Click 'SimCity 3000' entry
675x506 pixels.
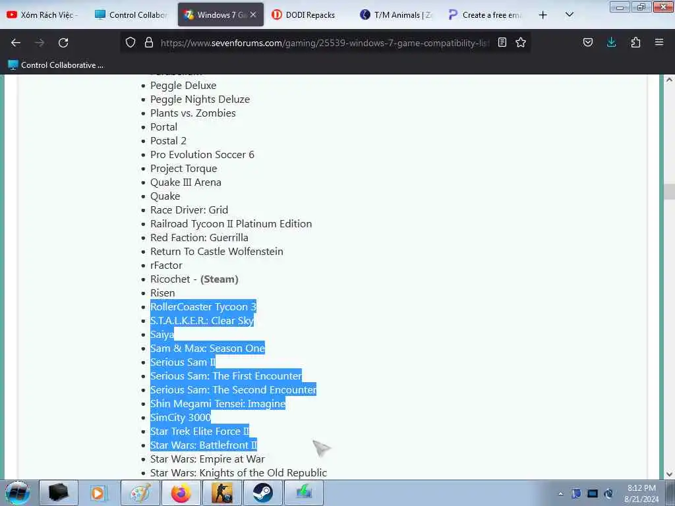tap(181, 417)
